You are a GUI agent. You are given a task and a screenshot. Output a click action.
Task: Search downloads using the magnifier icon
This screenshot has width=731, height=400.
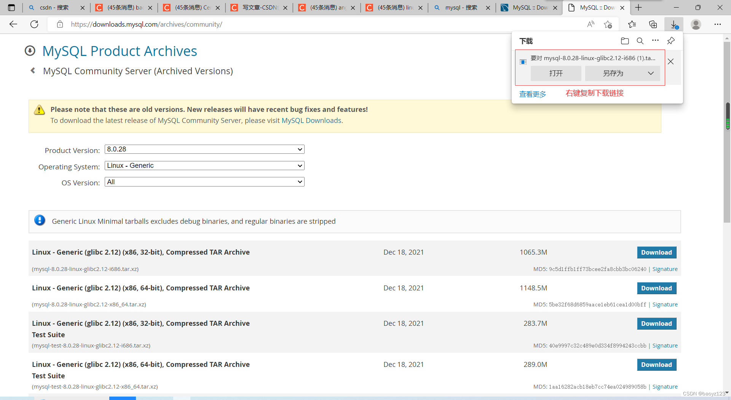(x=640, y=41)
